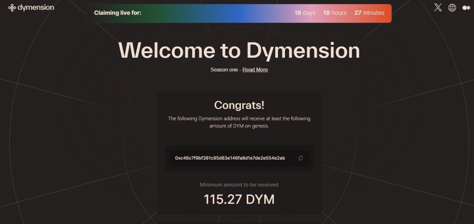Click the 18 days countdown value
Image resolution: width=474 pixels, height=224 pixels.
pos(305,13)
